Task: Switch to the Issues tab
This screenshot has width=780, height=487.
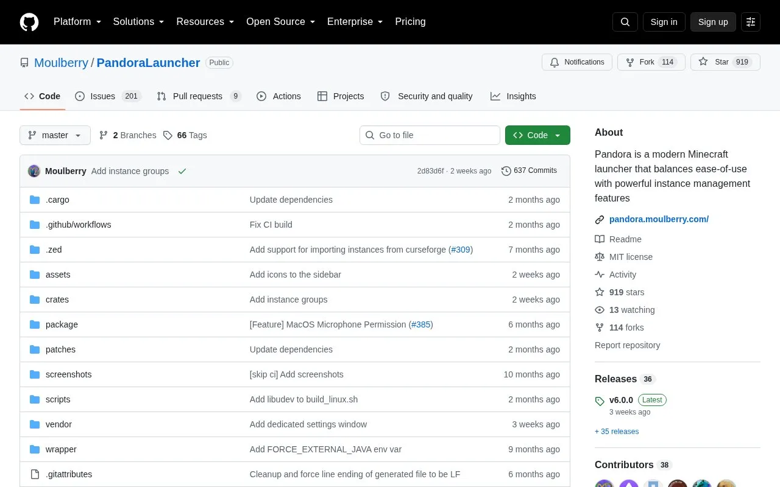Action: click(x=108, y=96)
